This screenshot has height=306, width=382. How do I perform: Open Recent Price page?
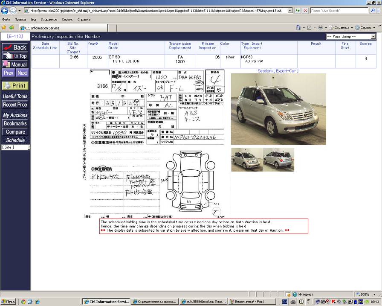click(x=15, y=105)
